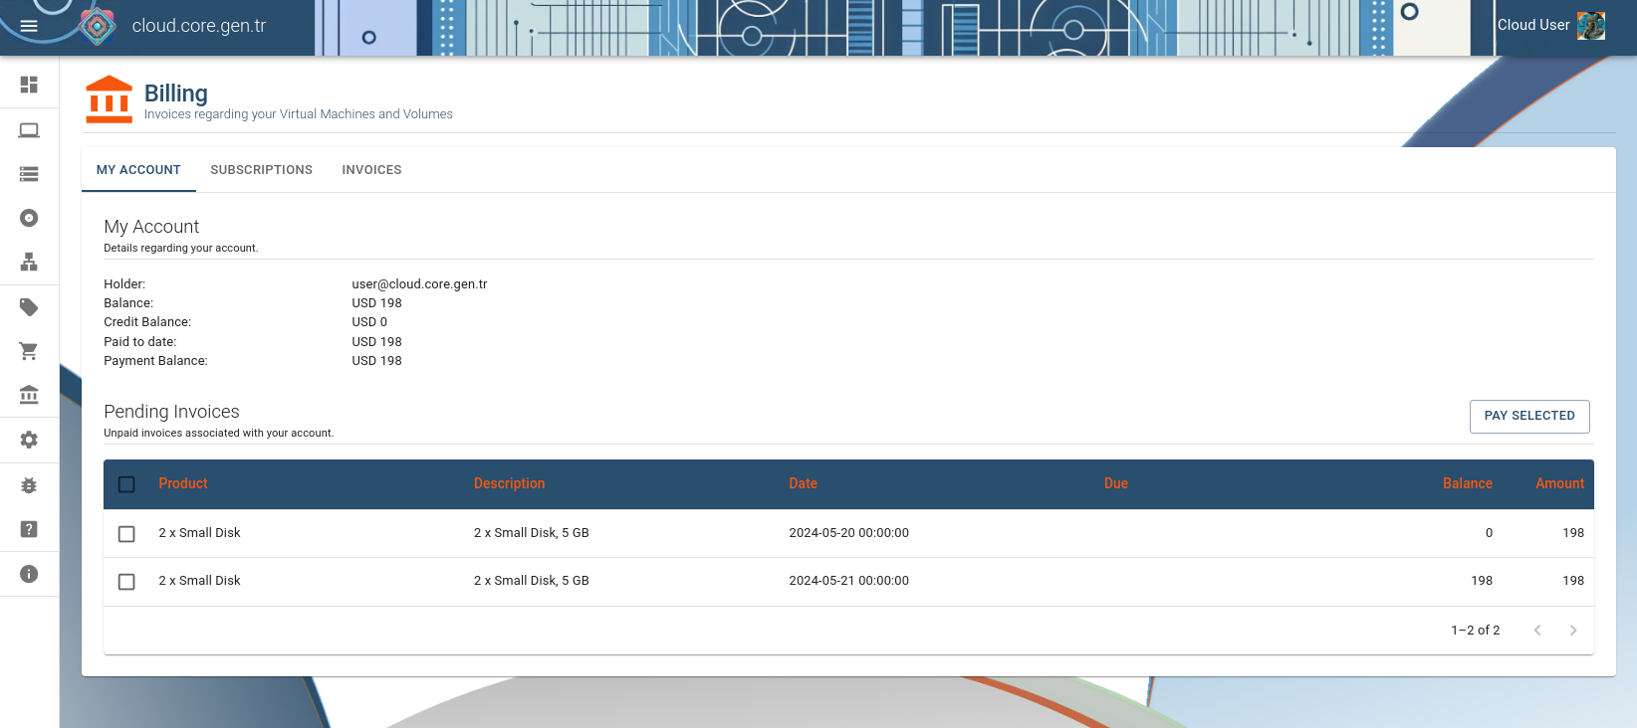This screenshot has height=728, width=1637.
Task: Click the Cloud User name
Action: click(x=1533, y=25)
